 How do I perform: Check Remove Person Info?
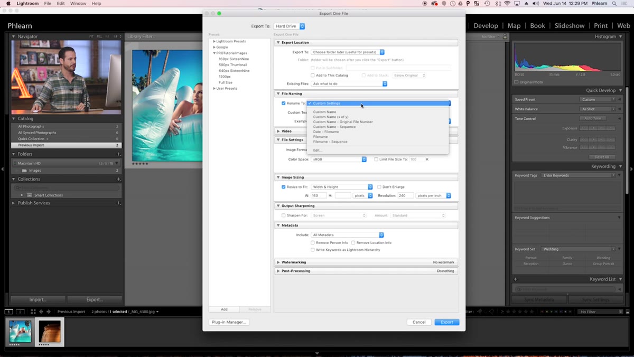313,243
